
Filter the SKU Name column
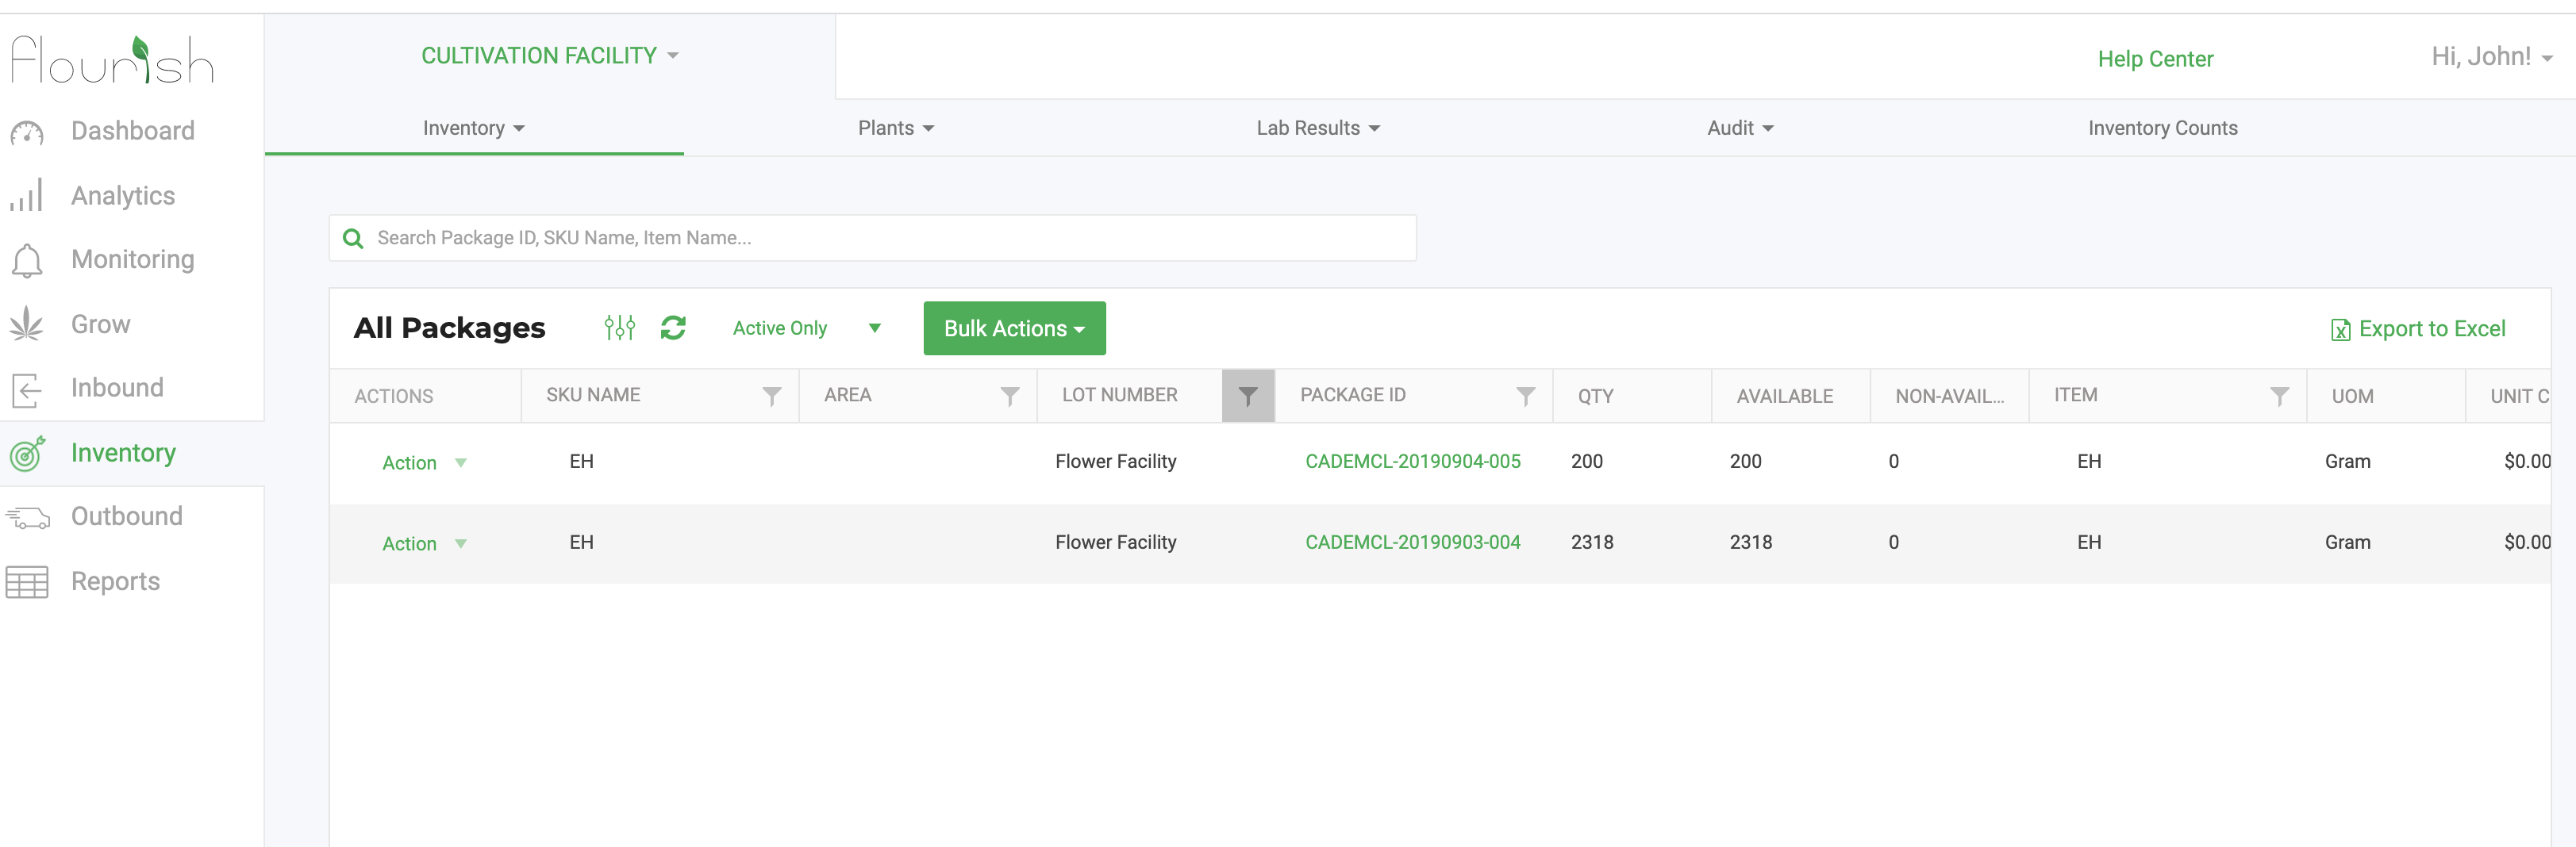click(x=772, y=397)
